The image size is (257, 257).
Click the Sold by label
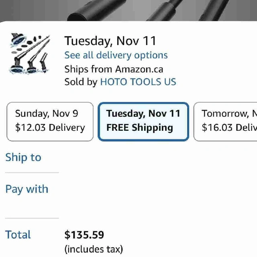(x=81, y=82)
